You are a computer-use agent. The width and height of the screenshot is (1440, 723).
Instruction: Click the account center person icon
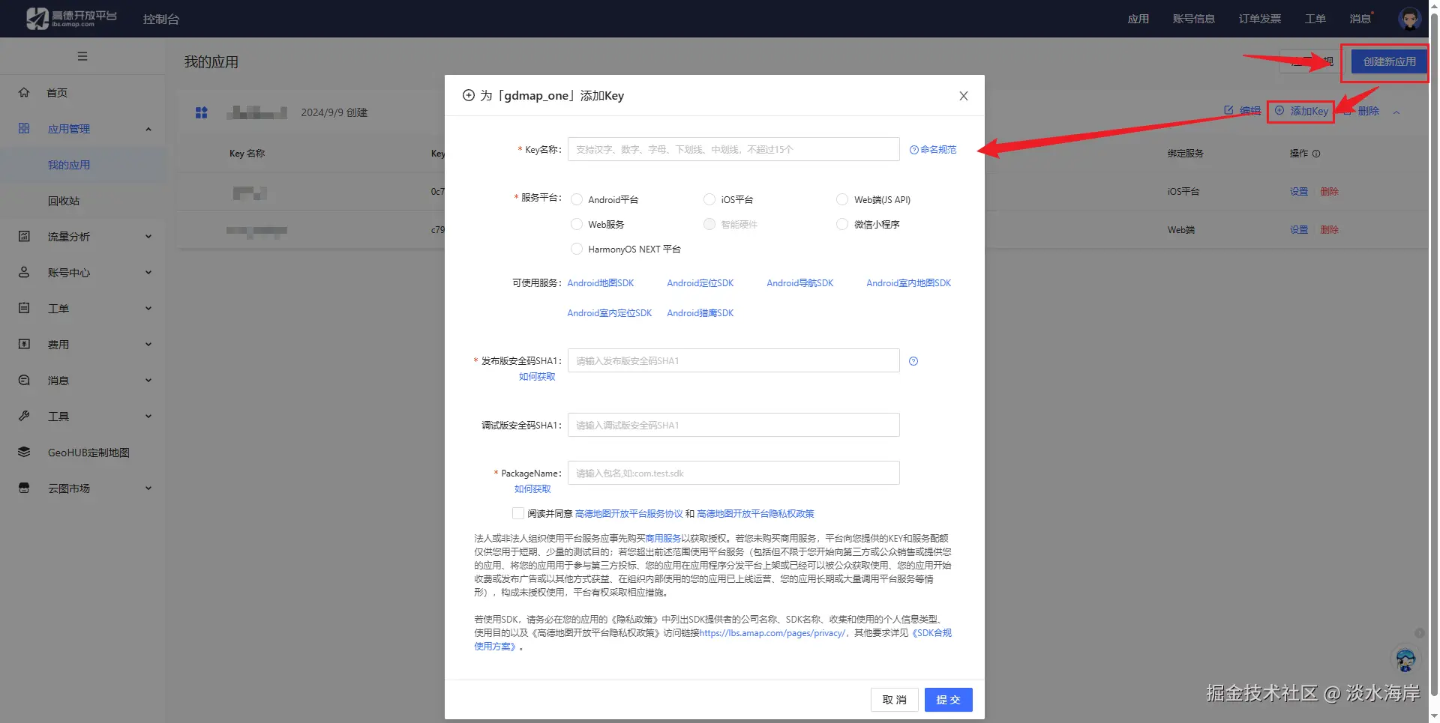tap(24, 273)
